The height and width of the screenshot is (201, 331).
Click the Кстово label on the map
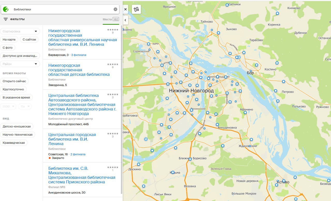(283, 182)
